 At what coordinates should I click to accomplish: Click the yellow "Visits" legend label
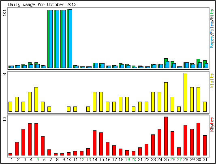pyautogui.click(x=212, y=81)
